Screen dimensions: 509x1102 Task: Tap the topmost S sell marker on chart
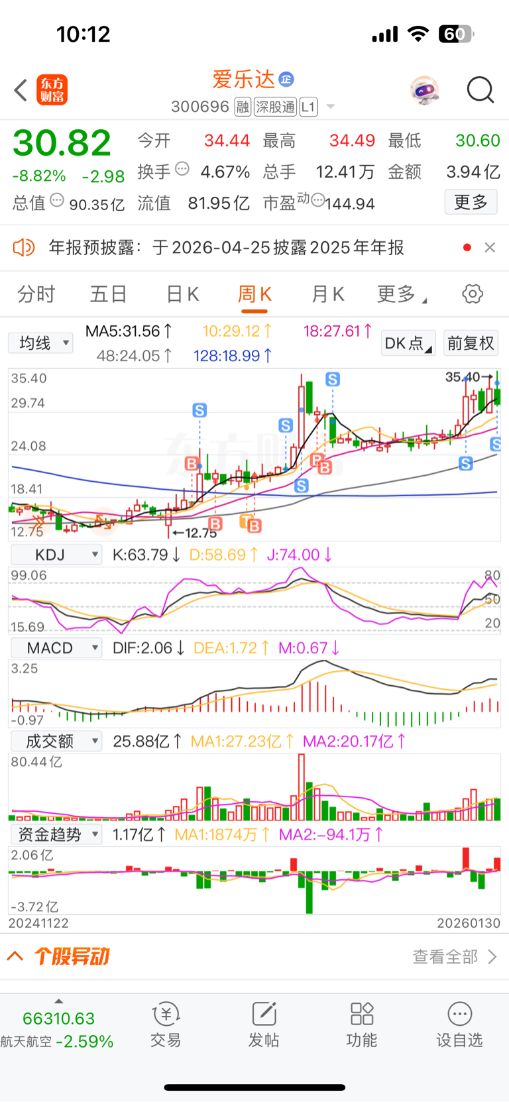coord(333,379)
